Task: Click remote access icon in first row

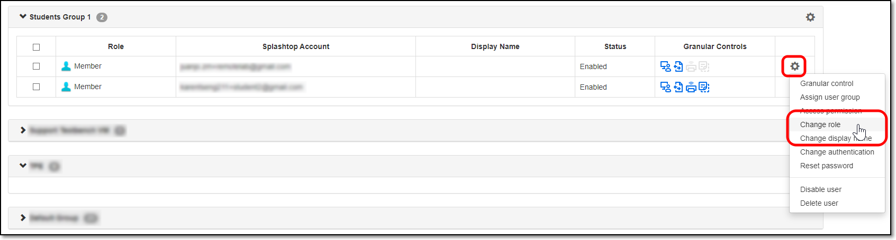Action: point(665,66)
